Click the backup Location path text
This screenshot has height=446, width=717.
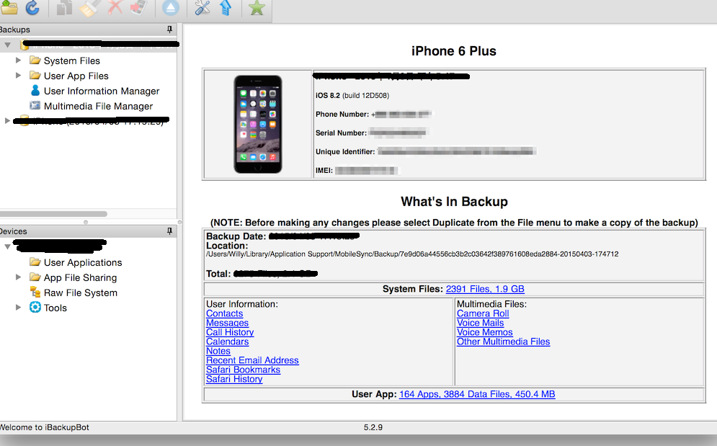tap(412, 254)
